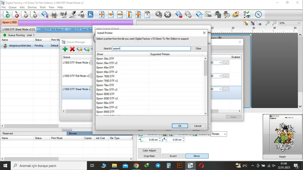Screen dimensions: 303x170
Task: Click the compass icon in the toolbar
Action: 258,14
